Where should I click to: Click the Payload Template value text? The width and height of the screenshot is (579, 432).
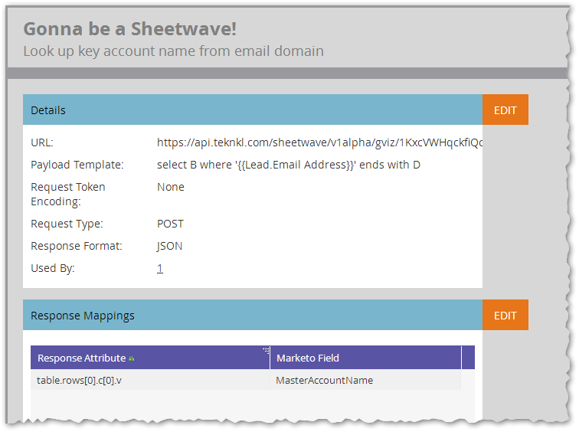[289, 165]
